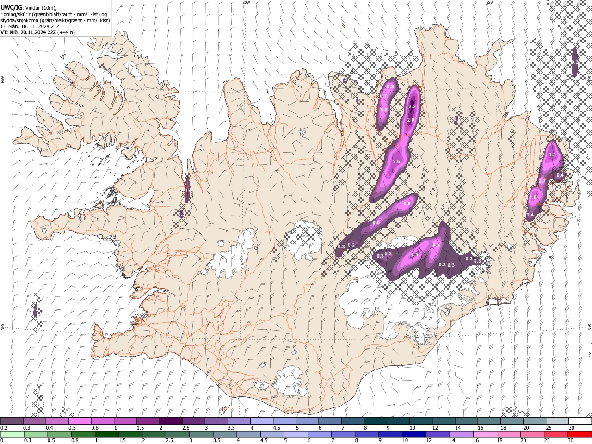Click the '(+49 h)' forecast offset text

tap(67, 32)
